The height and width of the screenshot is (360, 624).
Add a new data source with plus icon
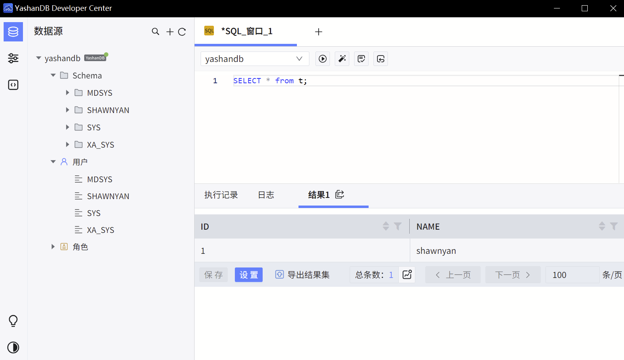point(170,32)
